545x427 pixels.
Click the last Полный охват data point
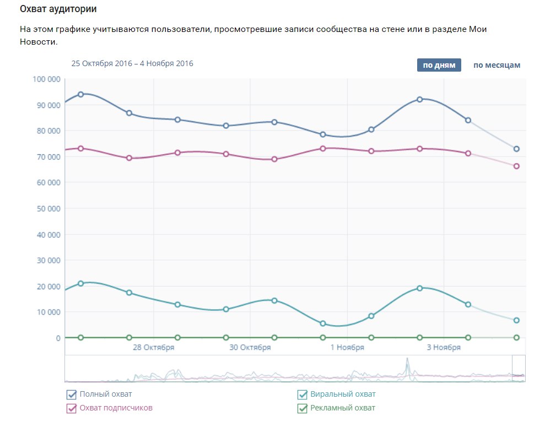516,149
